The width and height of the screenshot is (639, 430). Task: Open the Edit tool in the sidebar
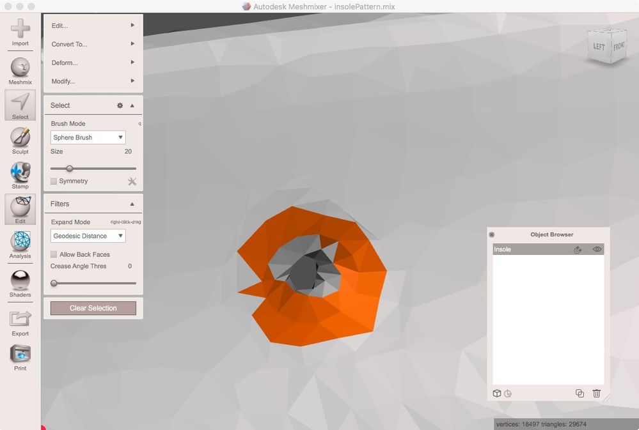[20, 210]
